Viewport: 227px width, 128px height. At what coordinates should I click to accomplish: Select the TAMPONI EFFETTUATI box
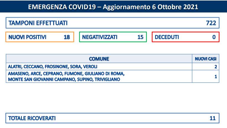112,23
